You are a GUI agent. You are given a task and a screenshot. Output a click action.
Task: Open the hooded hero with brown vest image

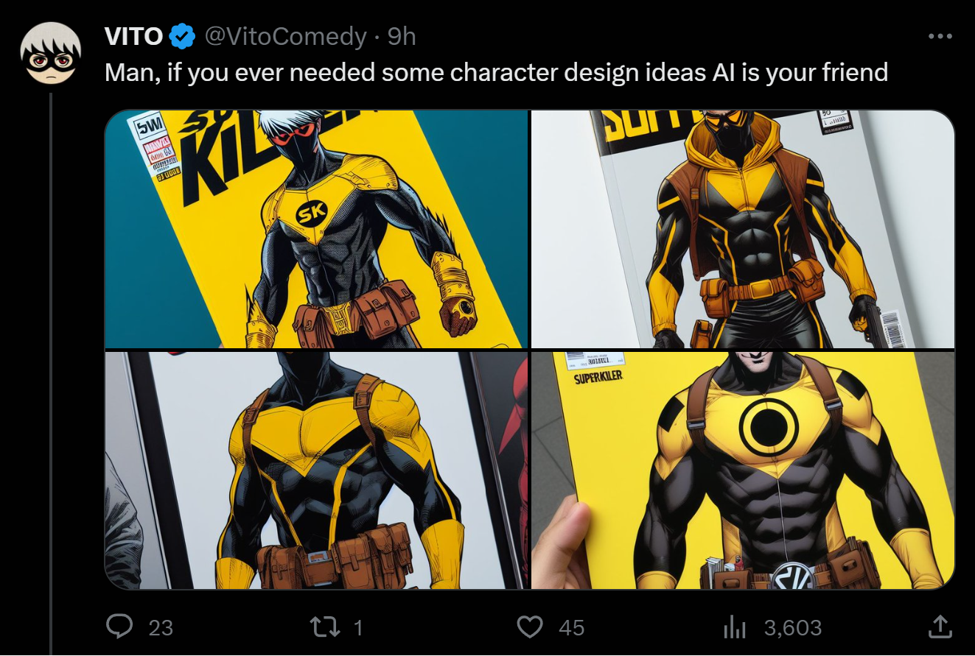click(x=743, y=229)
